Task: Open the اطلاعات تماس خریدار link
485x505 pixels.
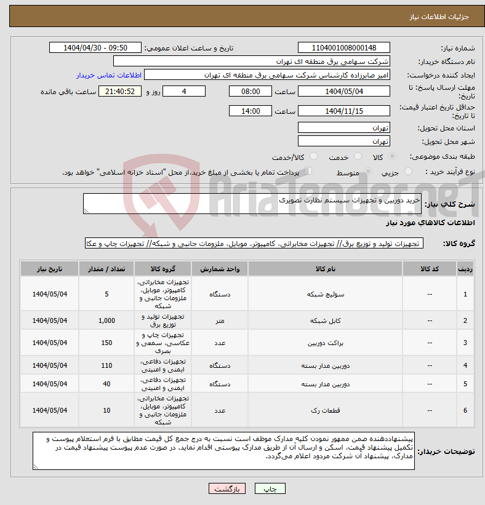Action: [109, 75]
